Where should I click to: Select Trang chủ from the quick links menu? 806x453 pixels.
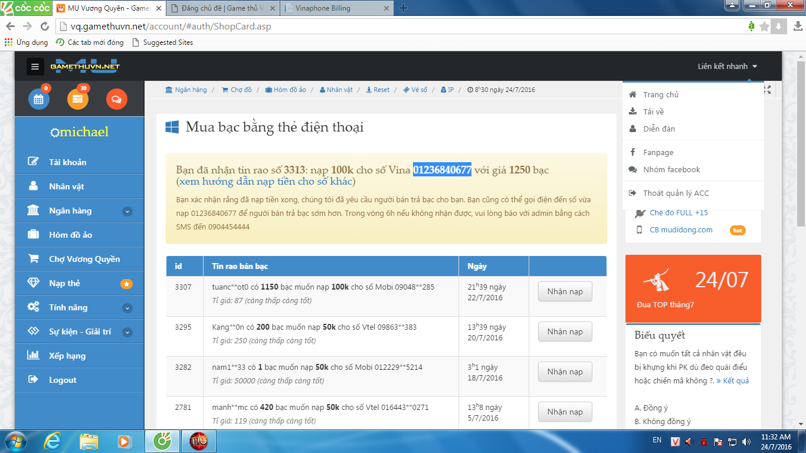tap(661, 94)
